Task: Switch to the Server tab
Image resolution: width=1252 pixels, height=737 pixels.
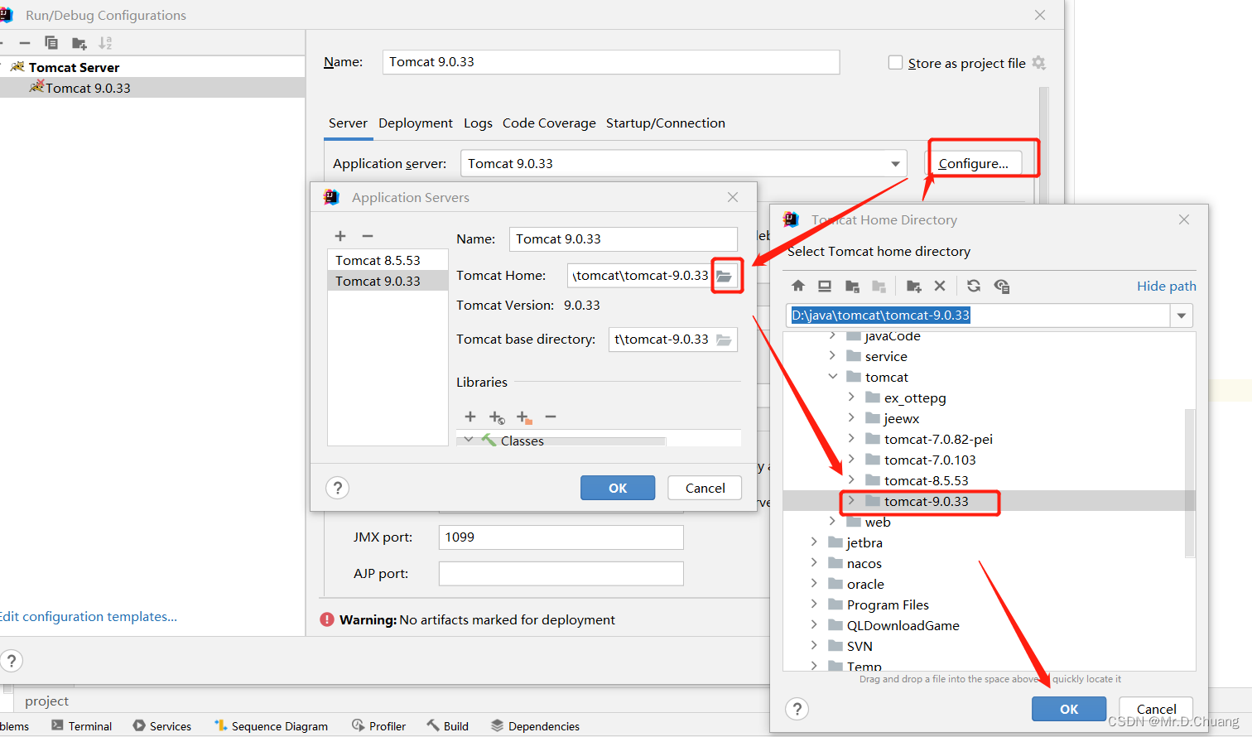Action: click(348, 123)
